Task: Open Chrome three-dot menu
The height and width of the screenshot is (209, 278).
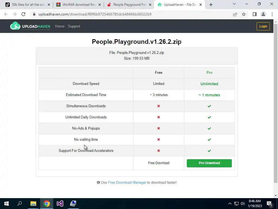Action: 272,14
